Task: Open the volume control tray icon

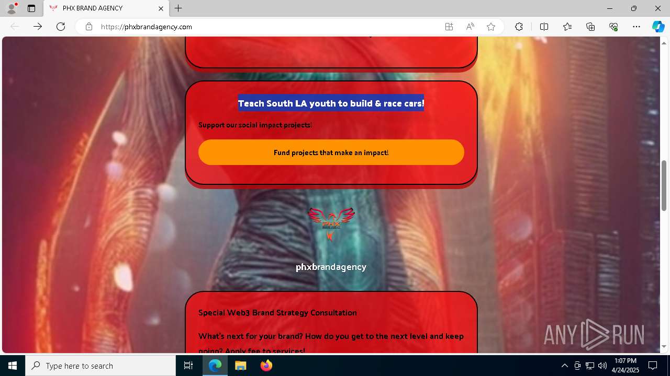Action: pyautogui.click(x=602, y=366)
